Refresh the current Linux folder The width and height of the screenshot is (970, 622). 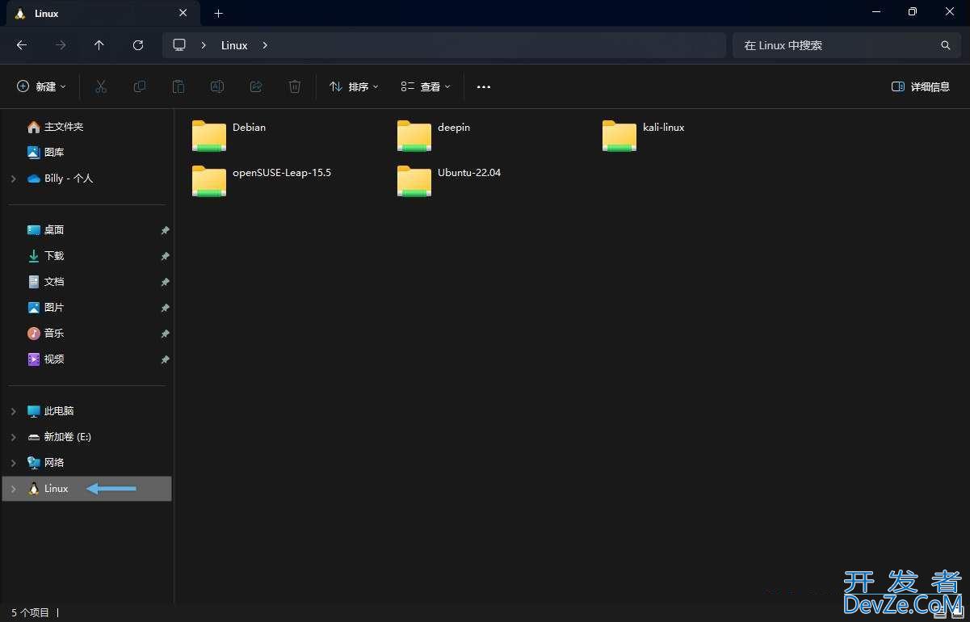[138, 45]
